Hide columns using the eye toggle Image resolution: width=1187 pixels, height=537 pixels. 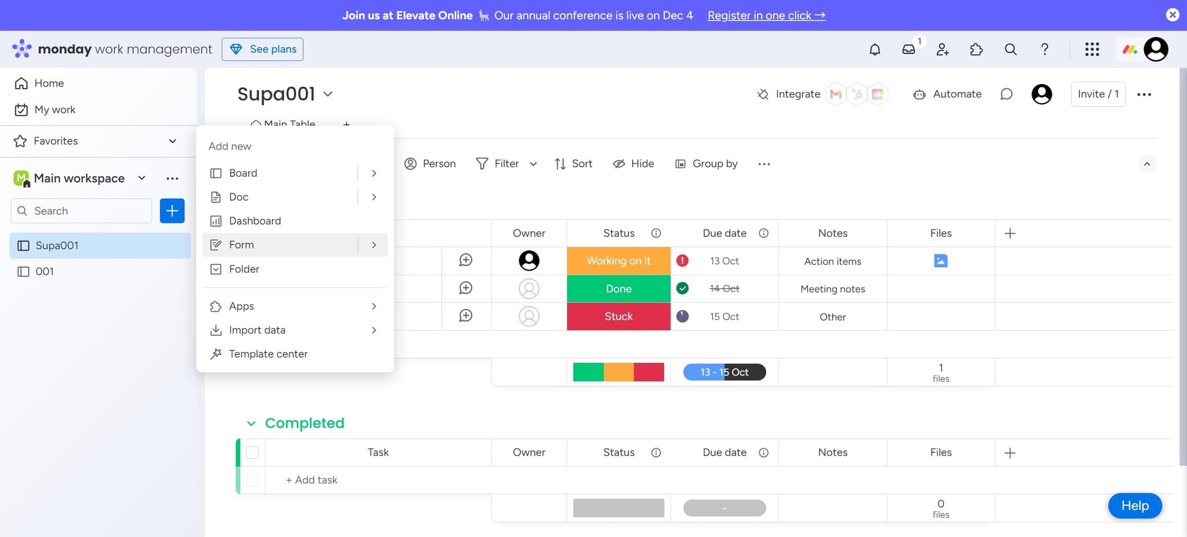tap(618, 164)
